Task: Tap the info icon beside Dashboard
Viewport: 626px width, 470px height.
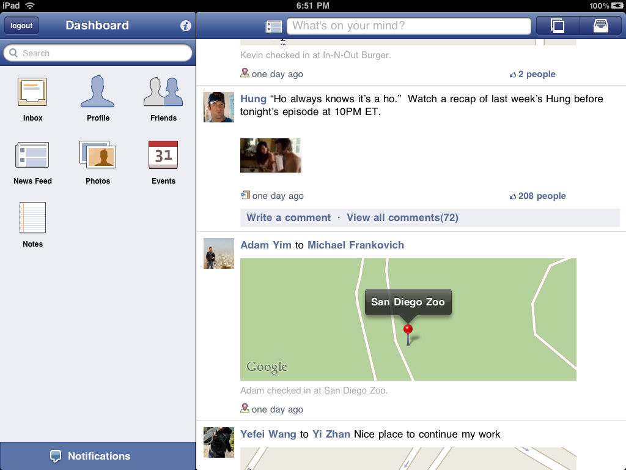Action: tap(185, 26)
